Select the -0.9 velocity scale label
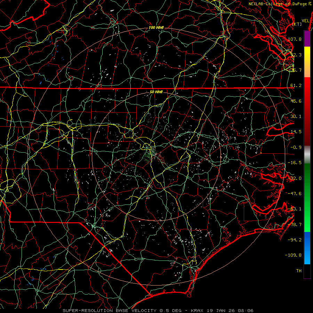Screen dimensions: 313x313 296,147
